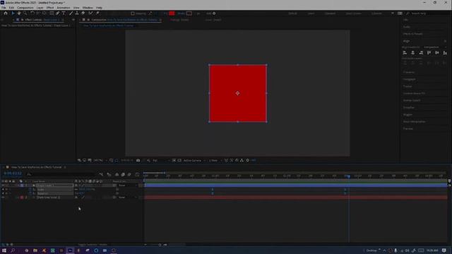Click the Home icon in the toolbar
This screenshot has width=452, height=254.
pyautogui.click(x=6, y=13)
